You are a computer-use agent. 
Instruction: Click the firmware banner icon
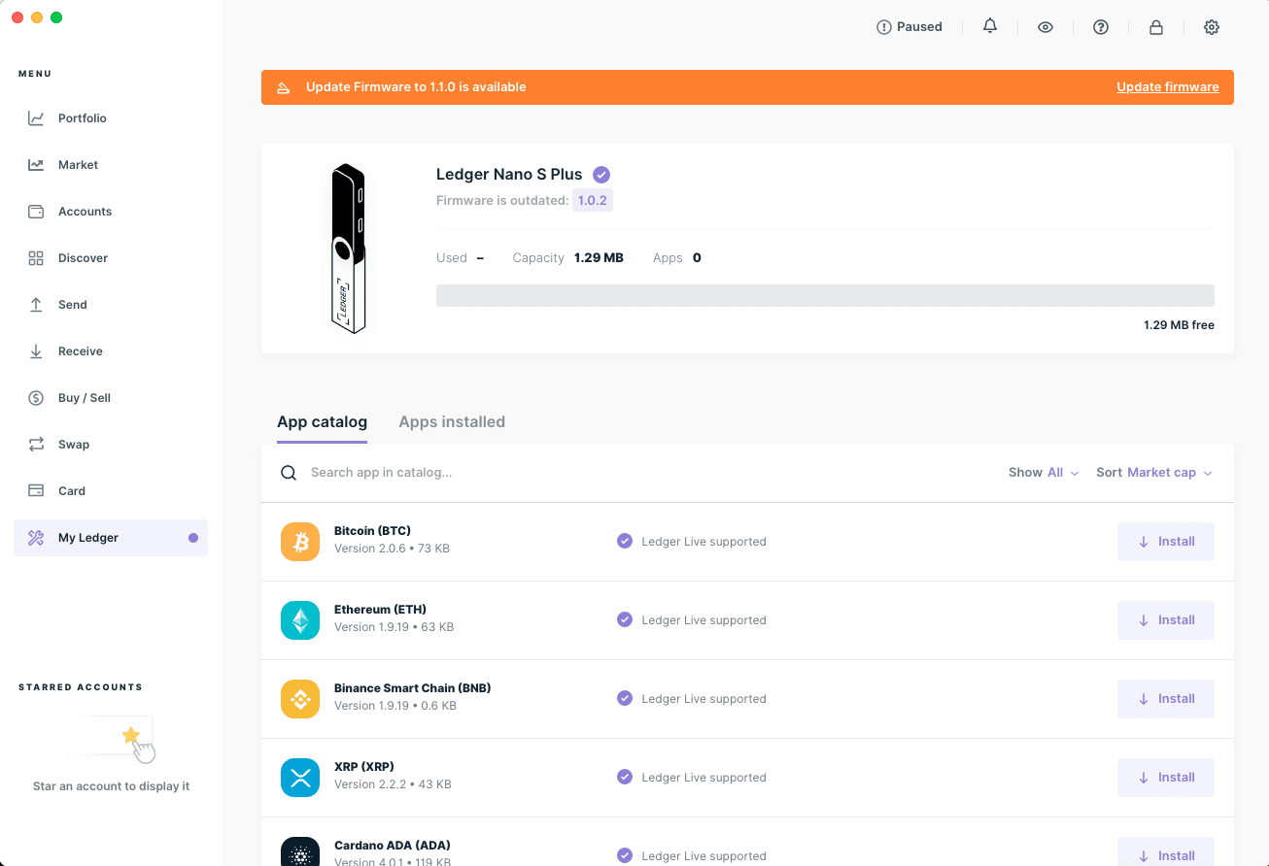click(x=284, y=87)
